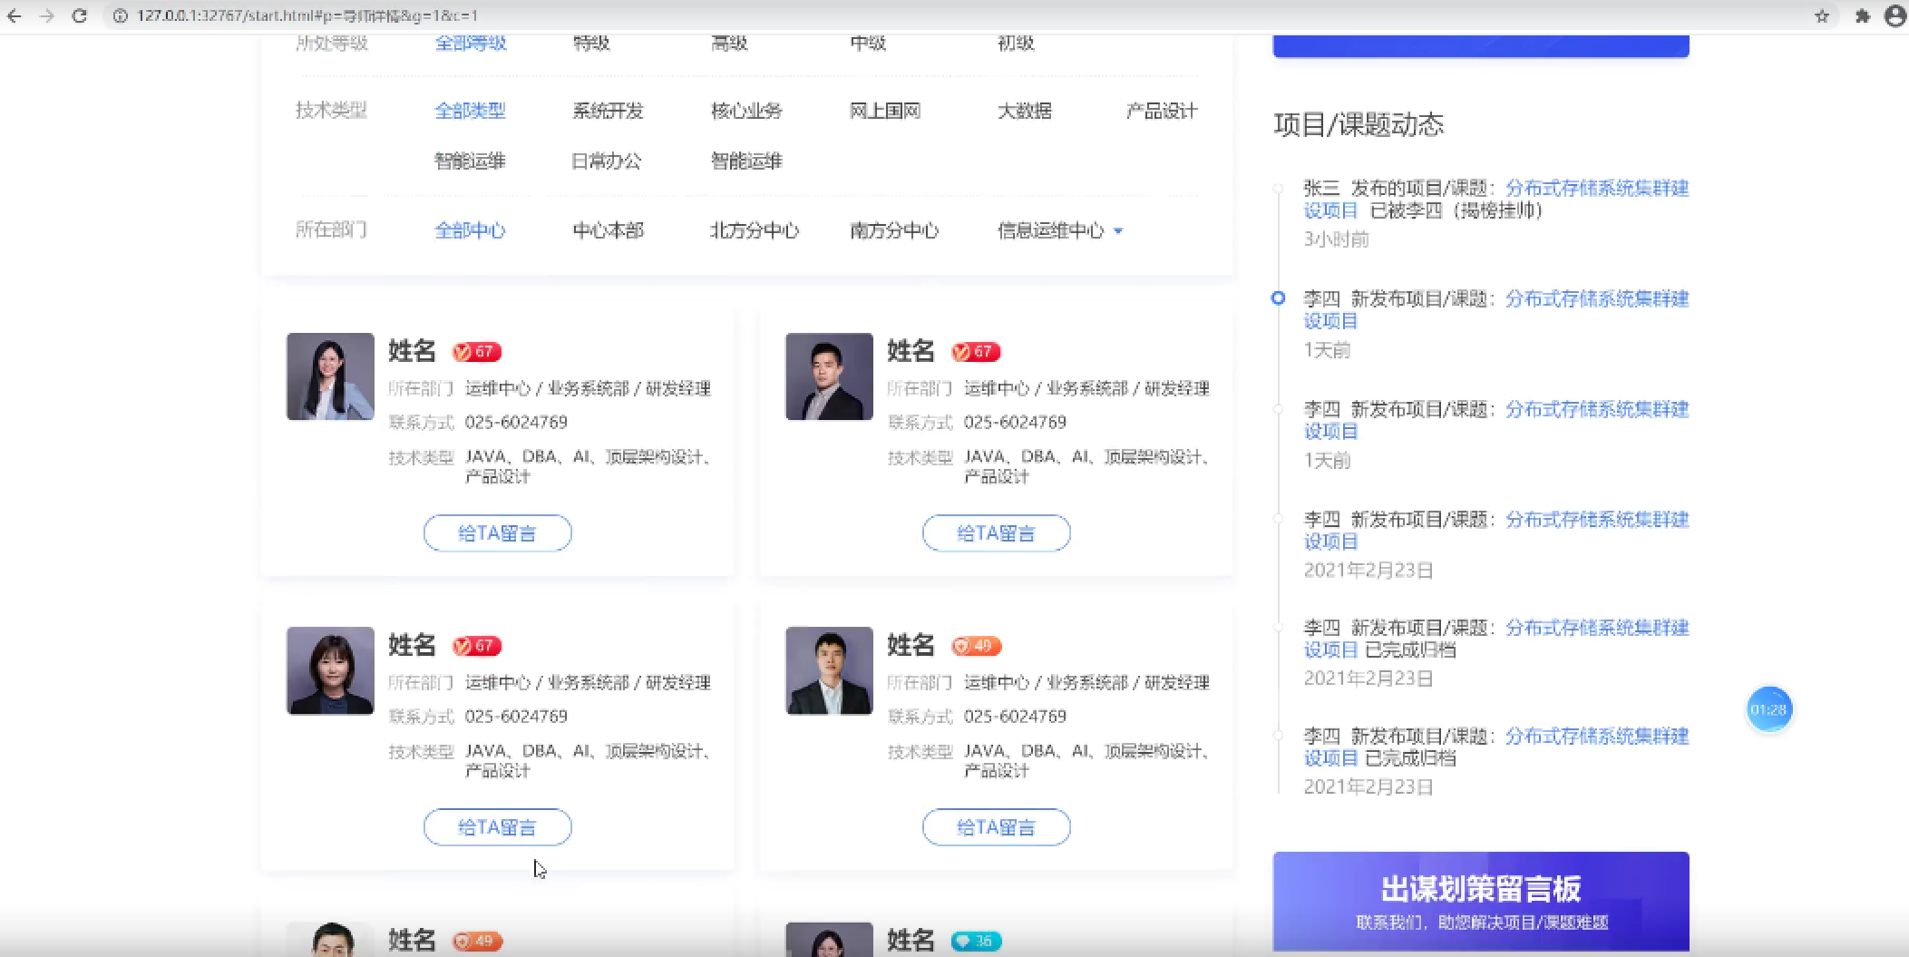Screen dimensions: 1909x957
Task: Open man's photo in first-row right card
Action: click(829, 376)
